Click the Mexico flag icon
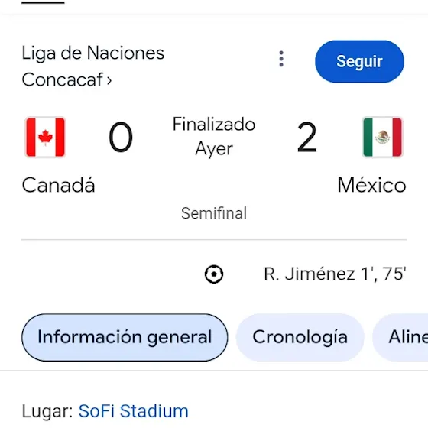Viewport: 428px width, 428px height. pos(382,137)
